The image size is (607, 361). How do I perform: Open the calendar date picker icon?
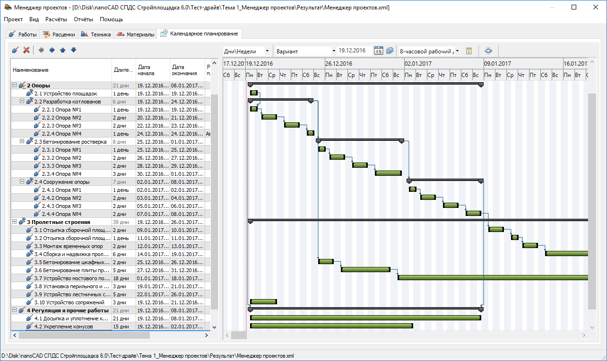point(378,51)
